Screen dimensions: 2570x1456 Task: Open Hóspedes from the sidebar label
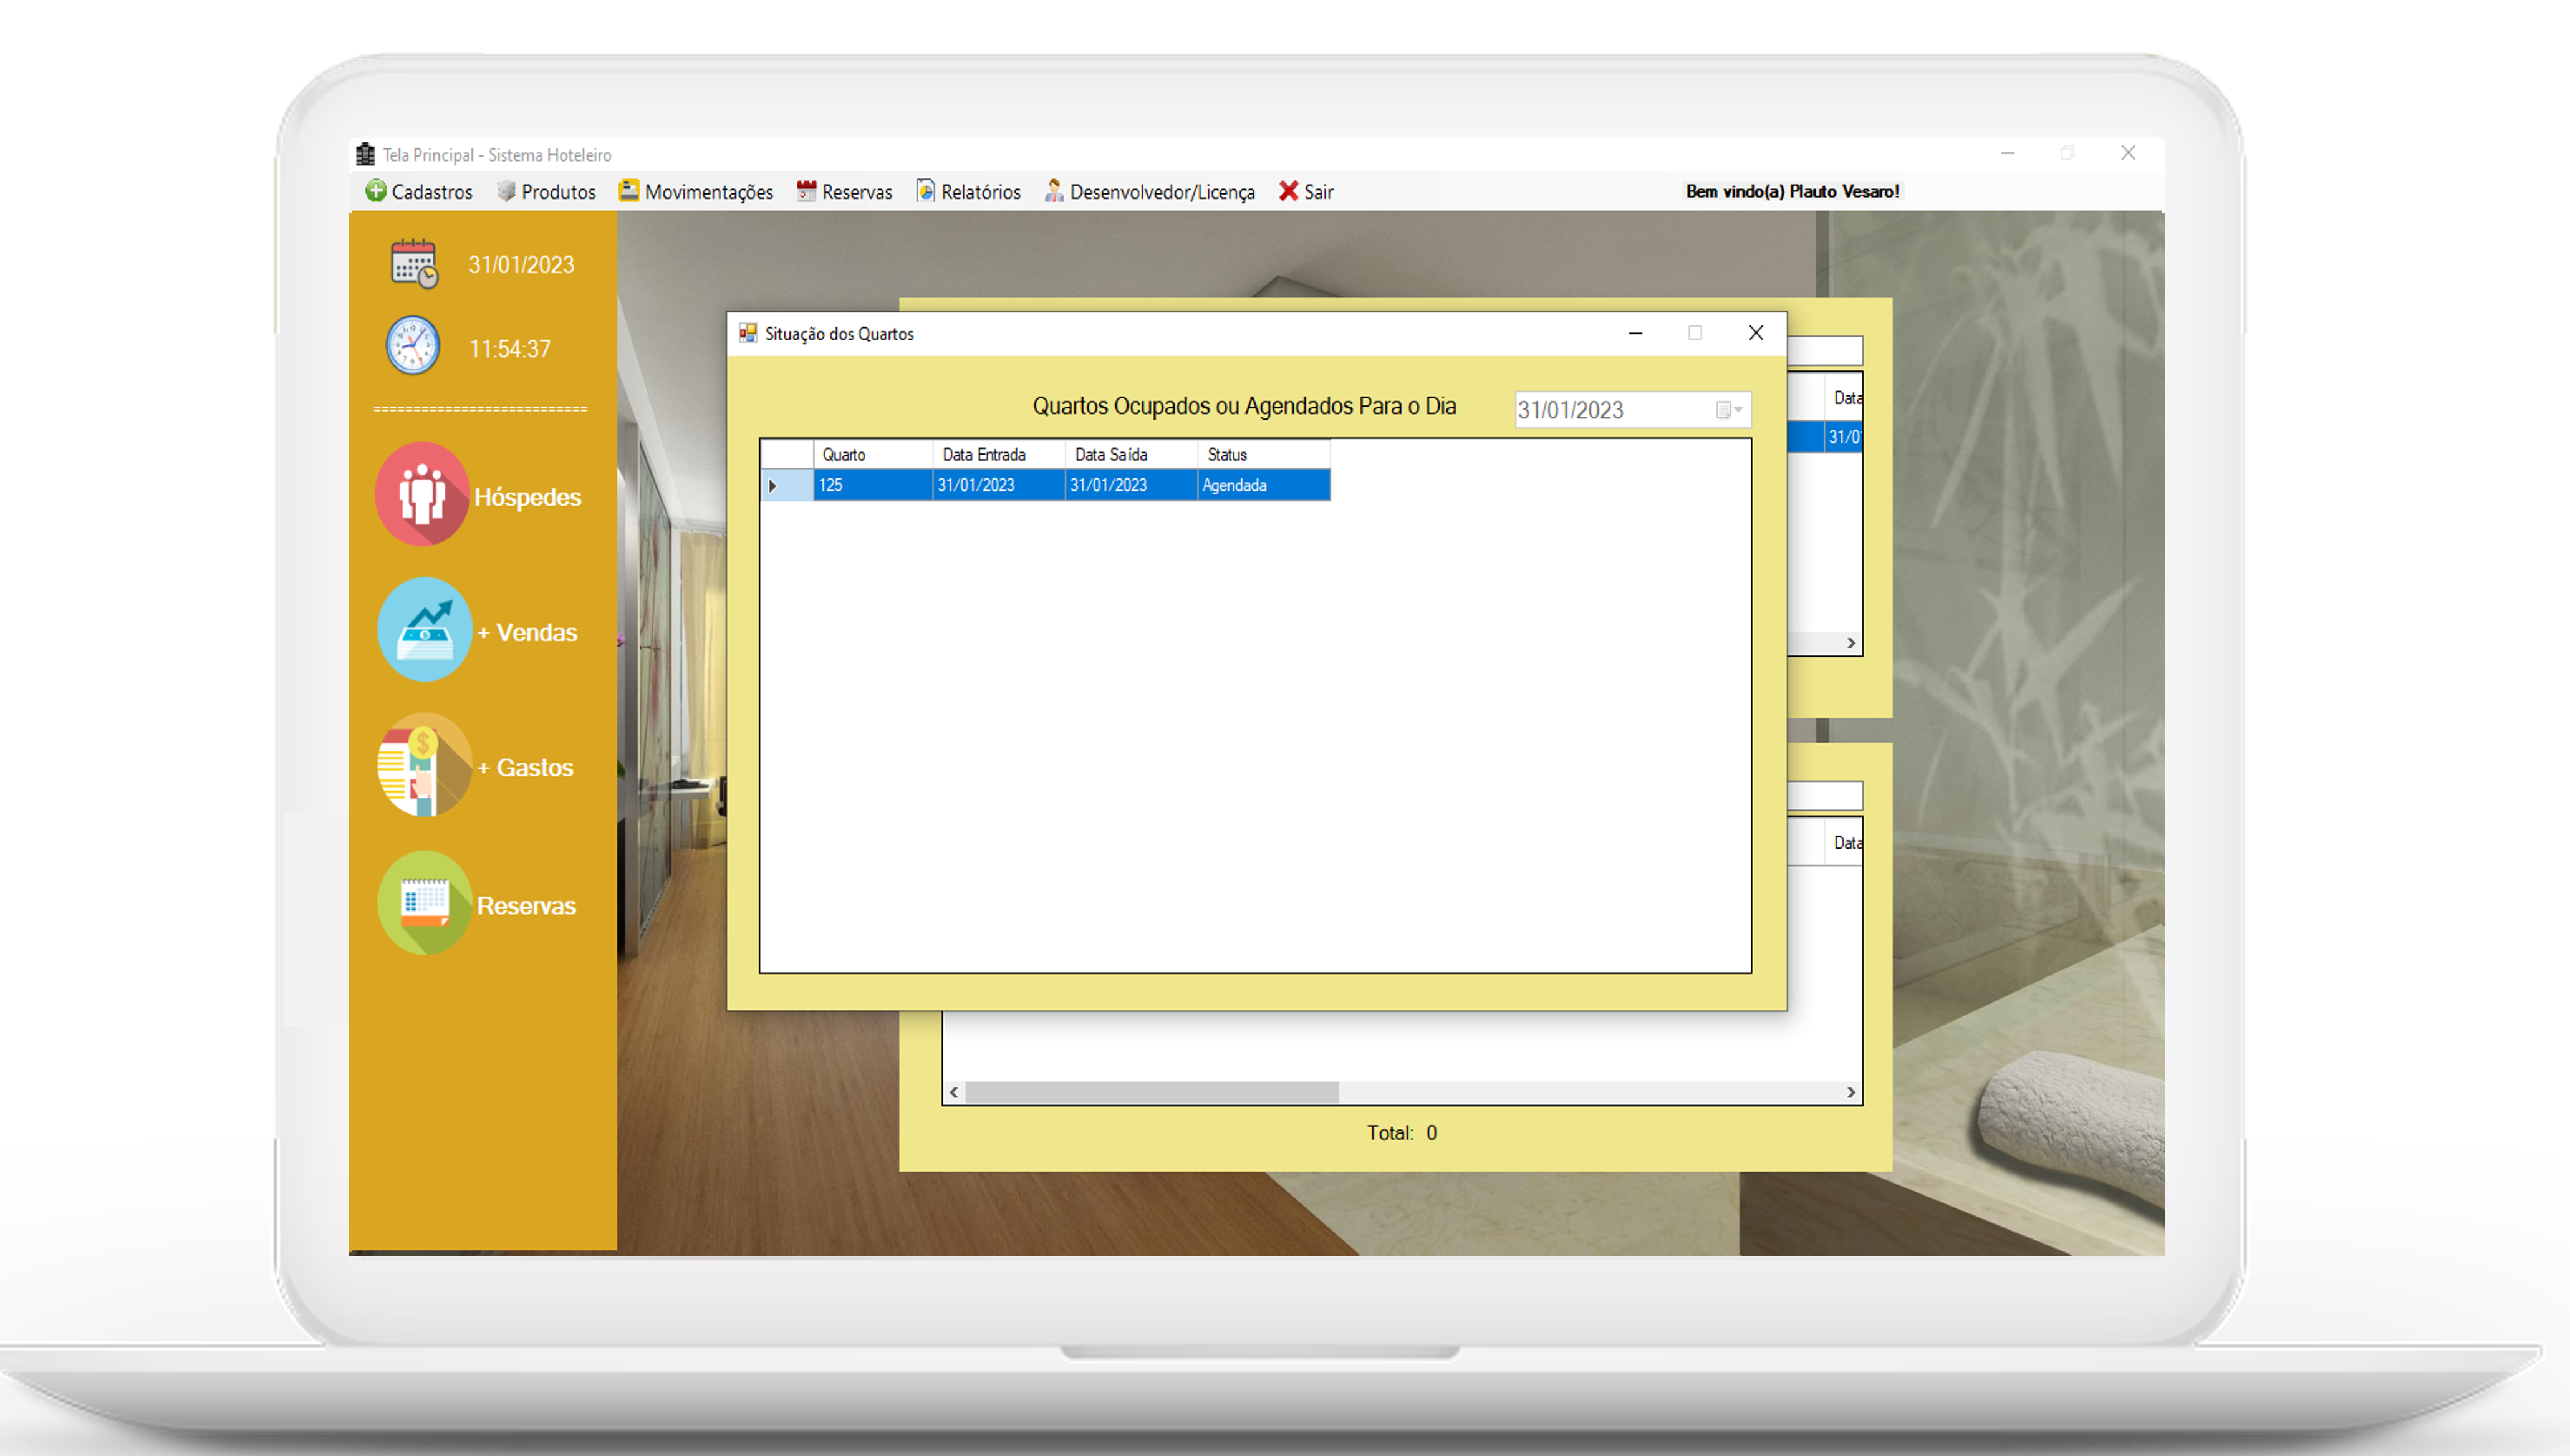528,497
